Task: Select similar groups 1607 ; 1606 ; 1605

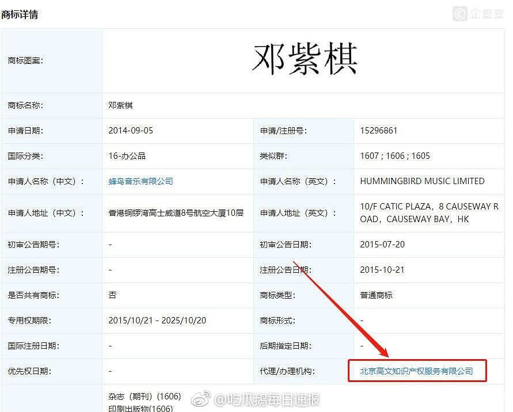Action: [395, 156]
